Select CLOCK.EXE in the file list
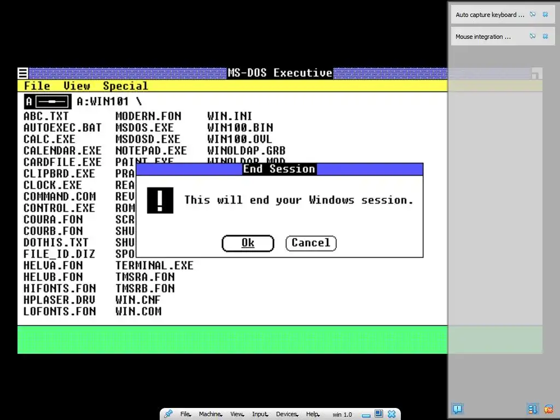 52,185
